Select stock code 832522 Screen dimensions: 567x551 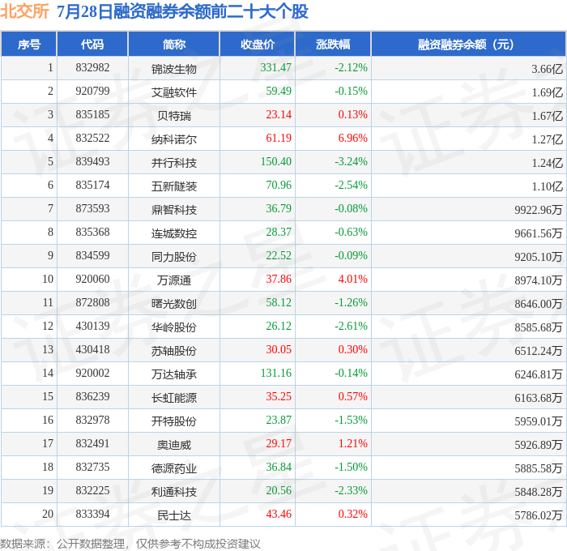click(92, 139)
